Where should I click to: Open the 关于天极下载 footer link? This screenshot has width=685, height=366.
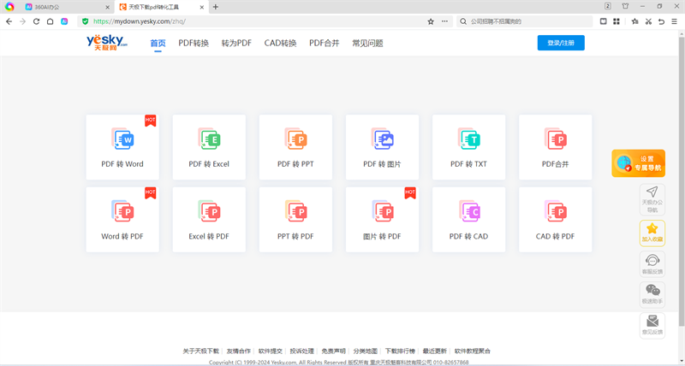click(200, 351)
